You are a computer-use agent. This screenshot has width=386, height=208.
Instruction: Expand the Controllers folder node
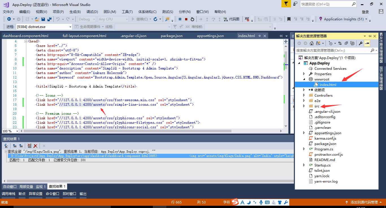point(304,96)
